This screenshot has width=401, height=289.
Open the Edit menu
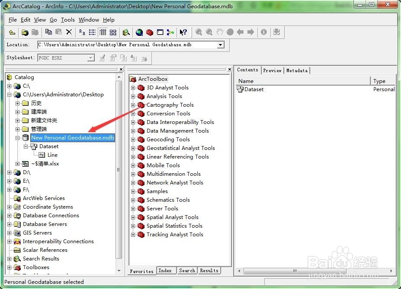click(x=26, y=20)
